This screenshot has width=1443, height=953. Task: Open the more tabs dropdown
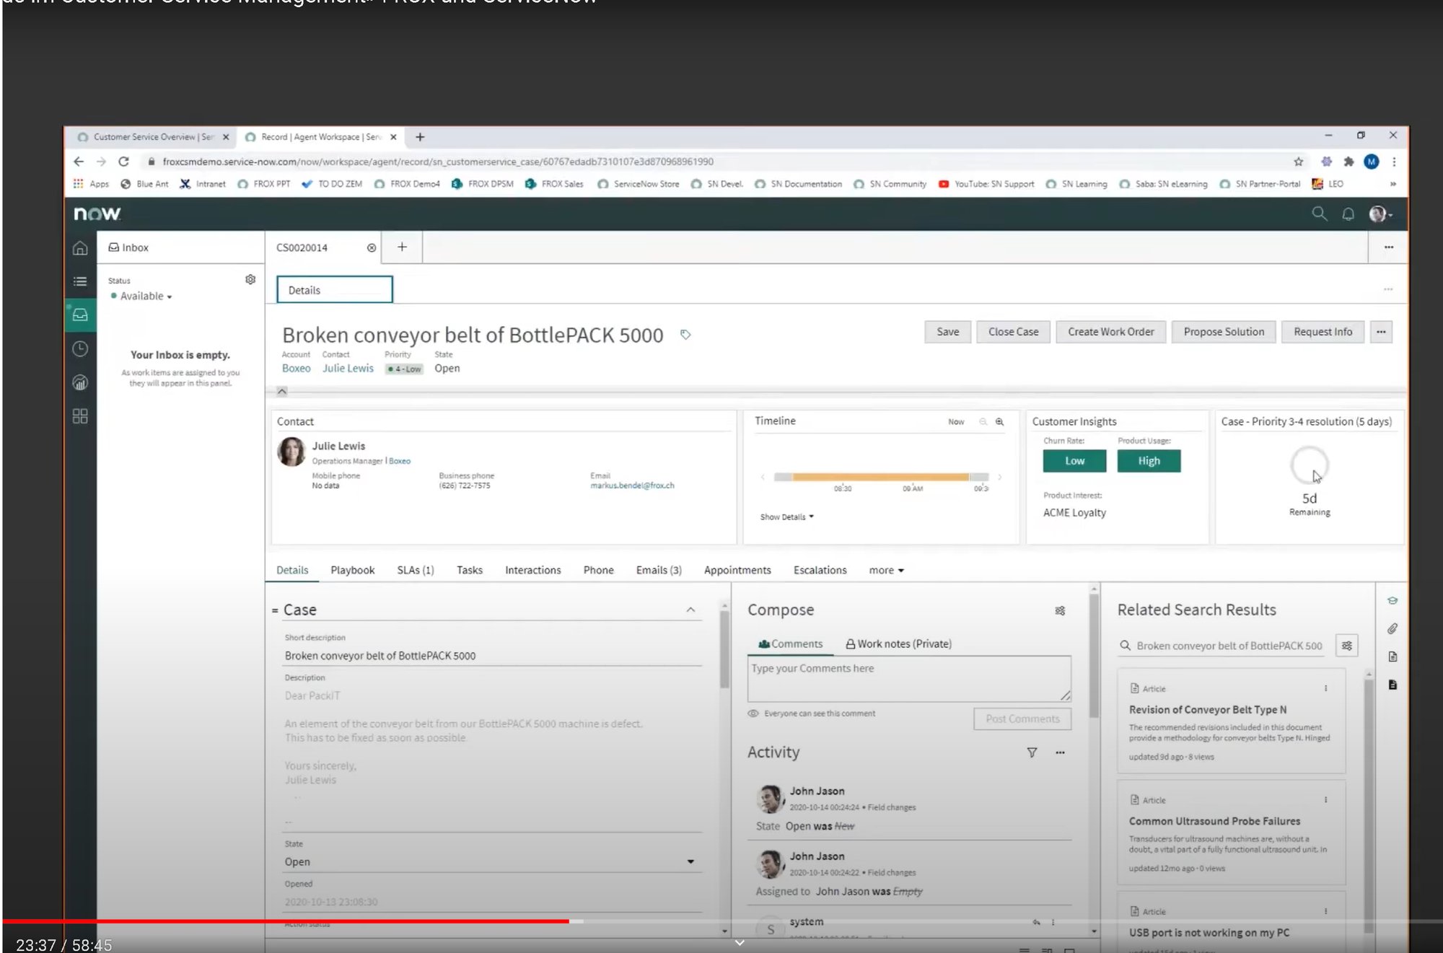886,570
